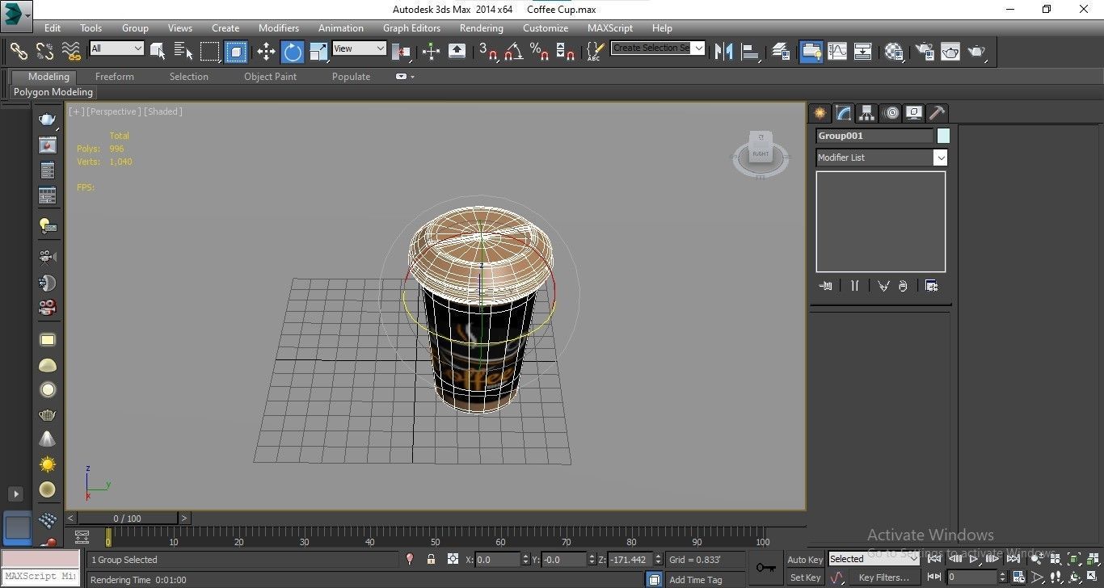Open the All selection filter dropdown
1104x588 pixels.
click(116, 48)
